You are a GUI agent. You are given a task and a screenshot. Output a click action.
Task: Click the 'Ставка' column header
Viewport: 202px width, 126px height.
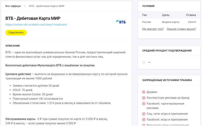[191, 15]
